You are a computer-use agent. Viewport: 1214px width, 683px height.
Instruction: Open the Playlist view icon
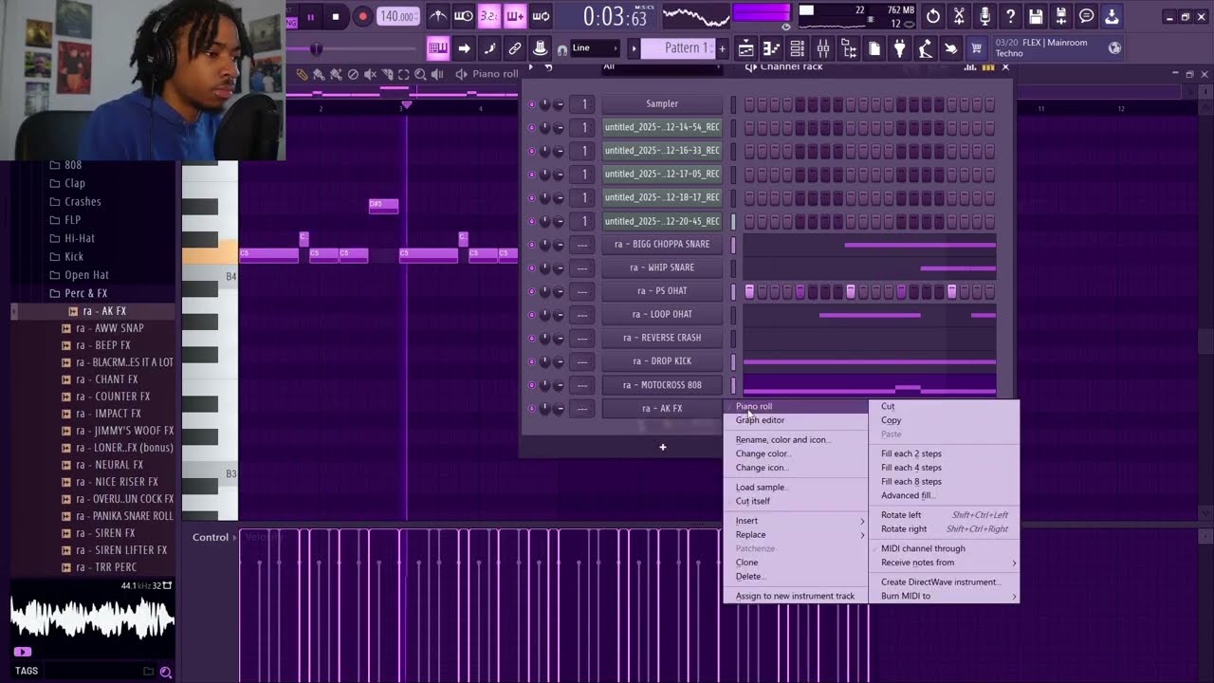tap(746, 48)
